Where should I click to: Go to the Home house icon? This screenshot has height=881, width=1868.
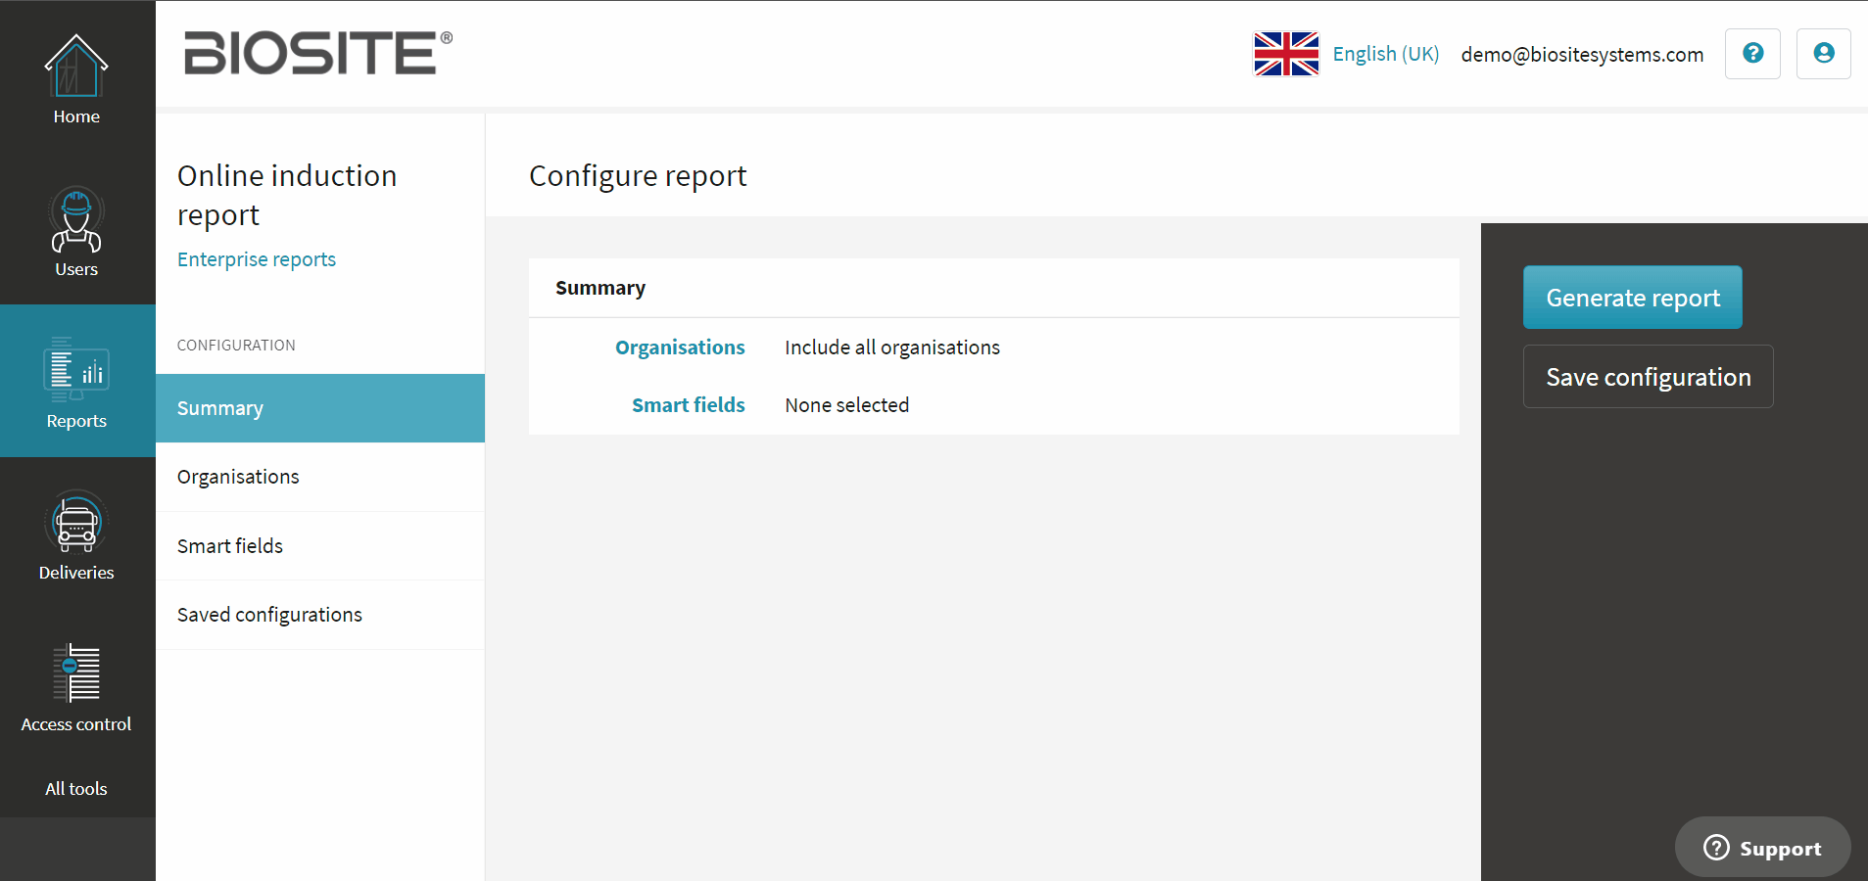click(76, 67)
